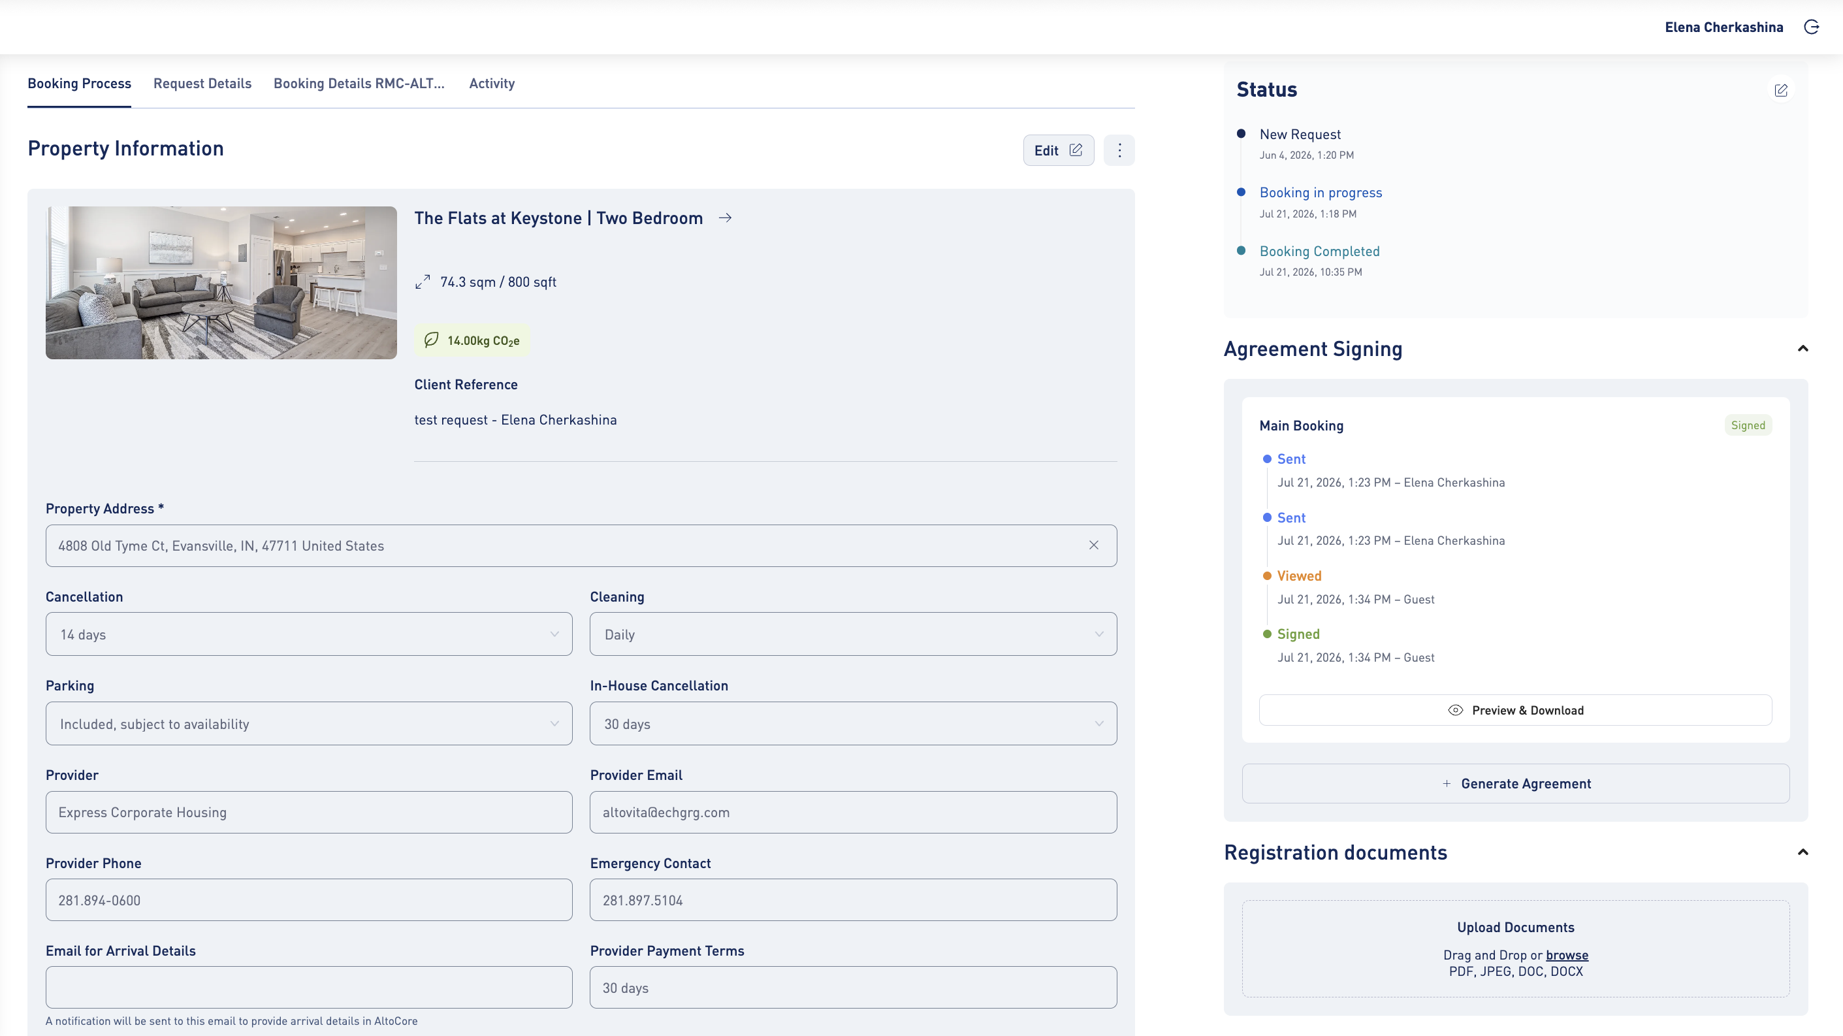
Task: Click the 14.00kg CO2e emissions badge
Action: (472, 340)
